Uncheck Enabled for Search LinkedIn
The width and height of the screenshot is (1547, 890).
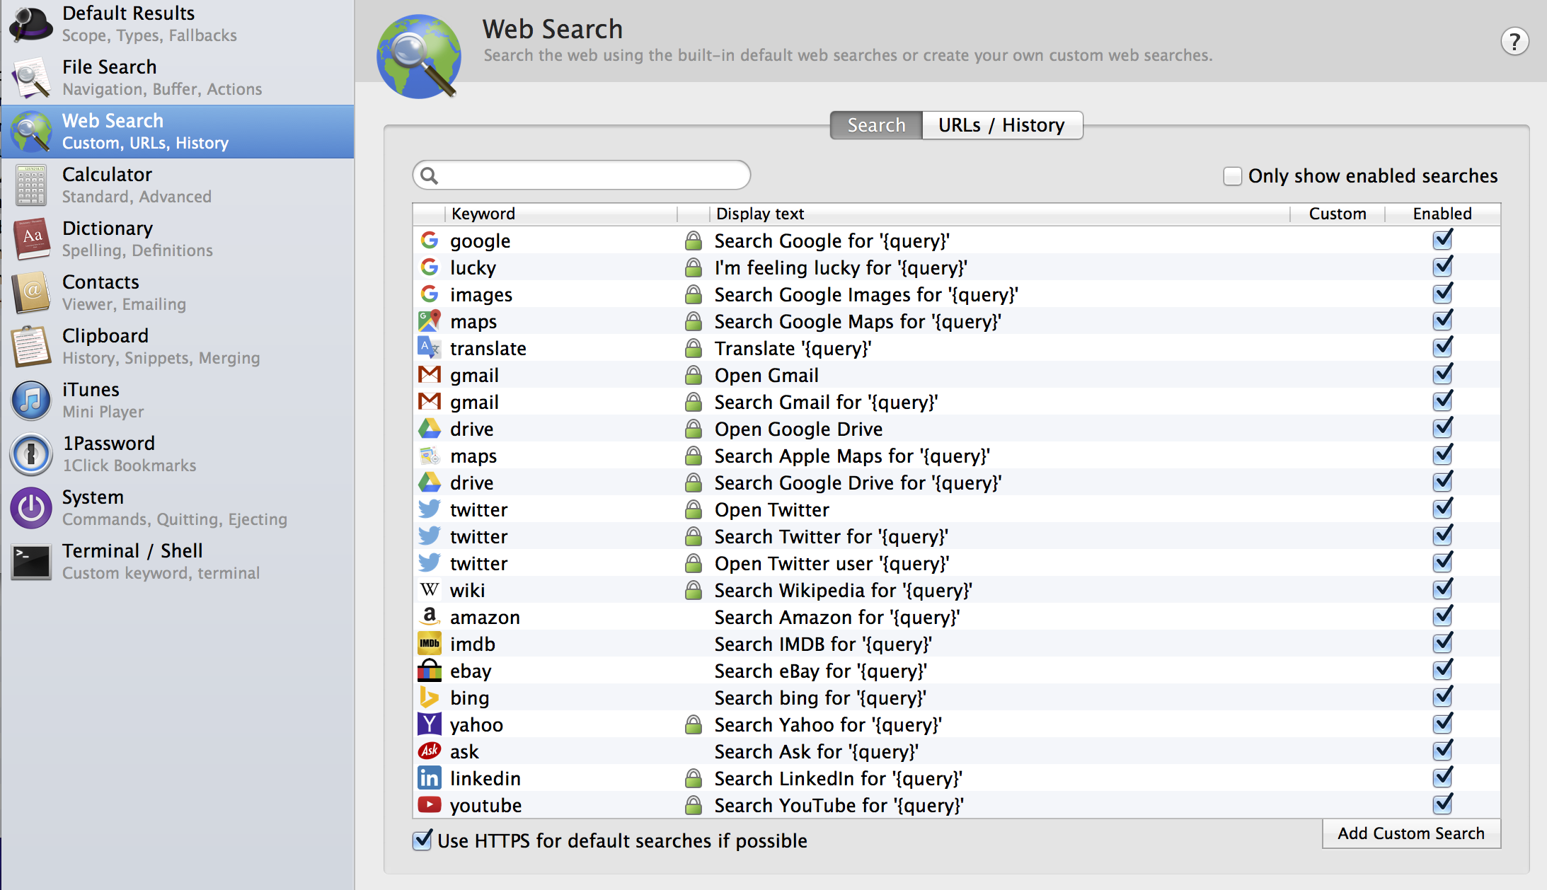click(x=1442, y=778)
